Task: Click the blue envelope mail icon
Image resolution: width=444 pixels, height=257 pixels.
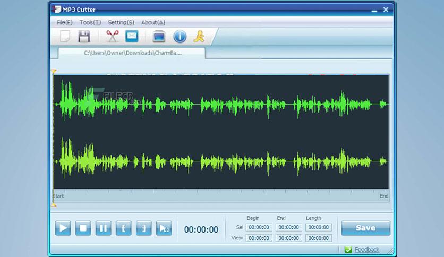Action: [x=132, y=36]
